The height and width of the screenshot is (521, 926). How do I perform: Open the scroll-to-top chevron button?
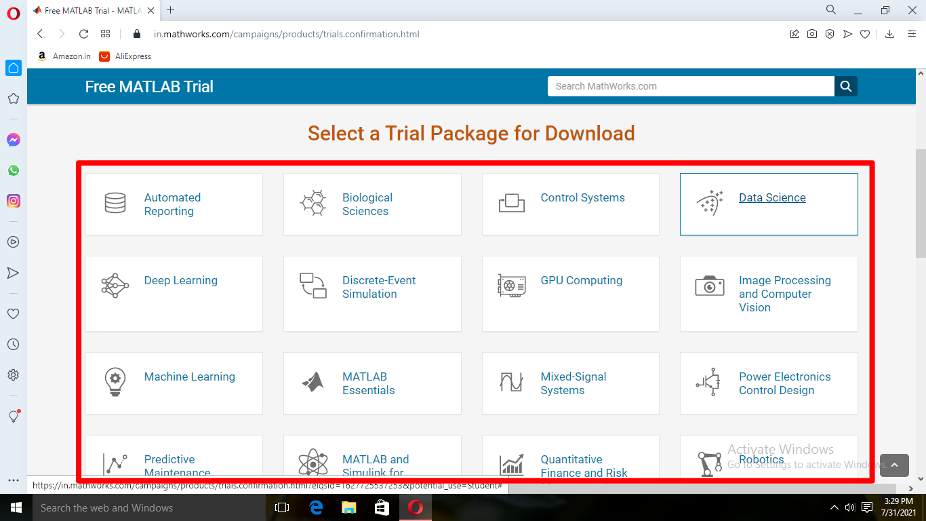coord(894,466)
